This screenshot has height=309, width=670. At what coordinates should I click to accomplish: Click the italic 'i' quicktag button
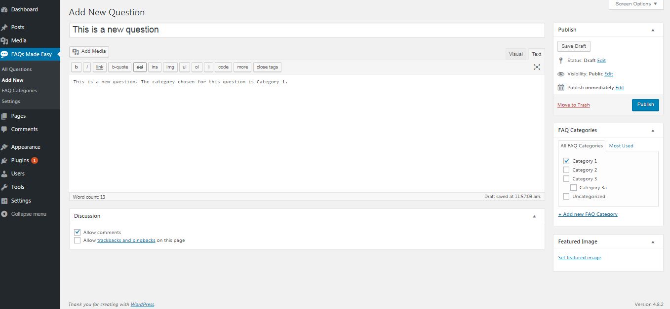(87, 67)
